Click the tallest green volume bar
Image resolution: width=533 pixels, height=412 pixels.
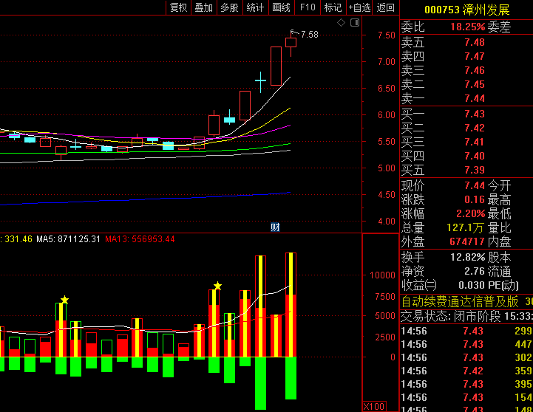260,383
